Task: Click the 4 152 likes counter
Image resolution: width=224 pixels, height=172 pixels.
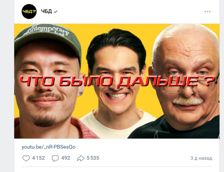Action: pyautogui.click(x=38, y=158)
